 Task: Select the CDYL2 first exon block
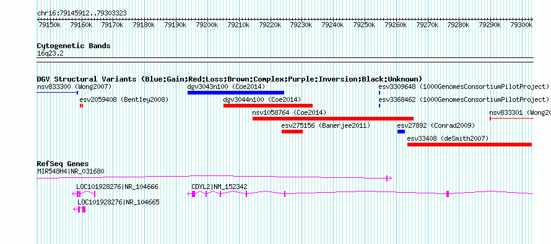[x=193, y=194]
